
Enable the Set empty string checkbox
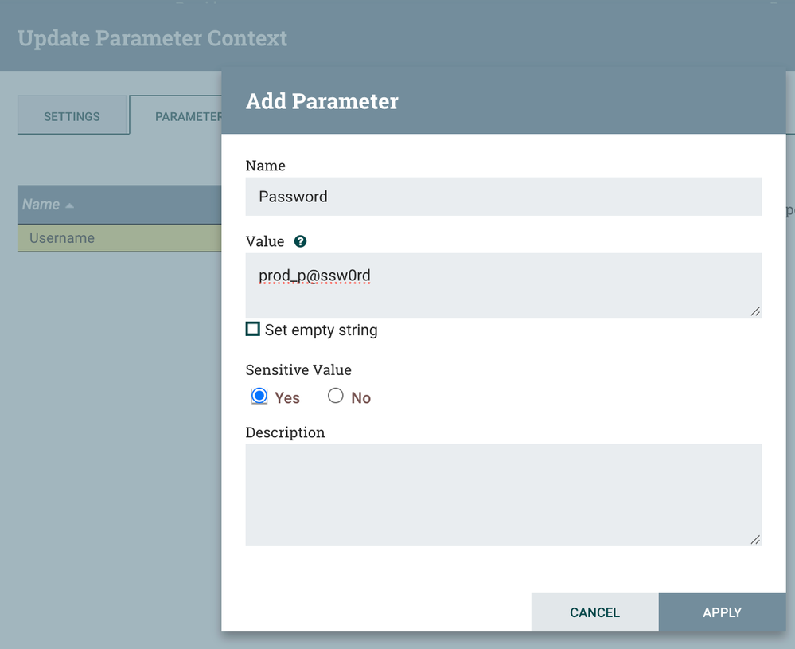tap(253, 329)
